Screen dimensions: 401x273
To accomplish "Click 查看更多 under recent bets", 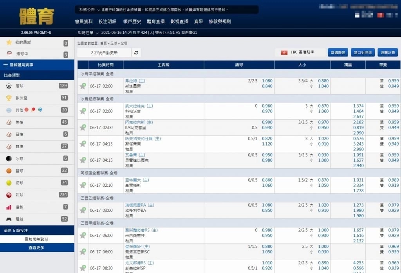I will click(x=37, y=248).
